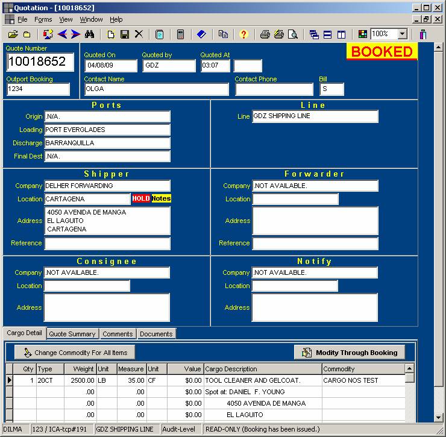Click the Contact Phone input field
446x437 pixels.
click(x=274, y=89)
